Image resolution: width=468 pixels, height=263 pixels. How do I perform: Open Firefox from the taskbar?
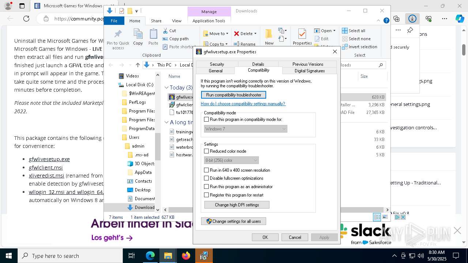point(186,256)
